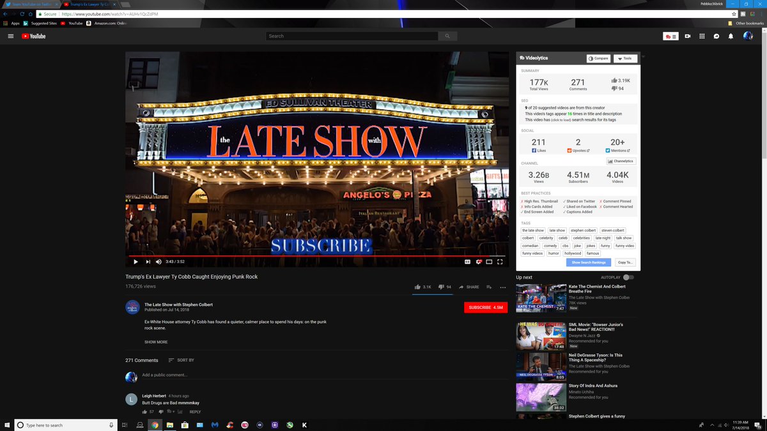The image size is (767, 431).
Task: Open the YouTube apps grid icon
Action: 702,36
